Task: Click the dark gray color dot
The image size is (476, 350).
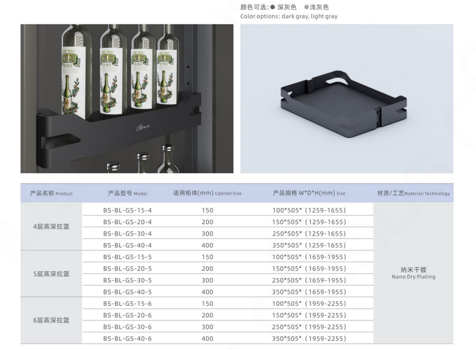Action: coord(272,7)
